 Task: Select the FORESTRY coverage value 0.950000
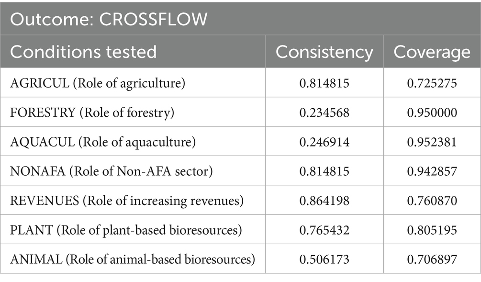[x=432, y=113]
